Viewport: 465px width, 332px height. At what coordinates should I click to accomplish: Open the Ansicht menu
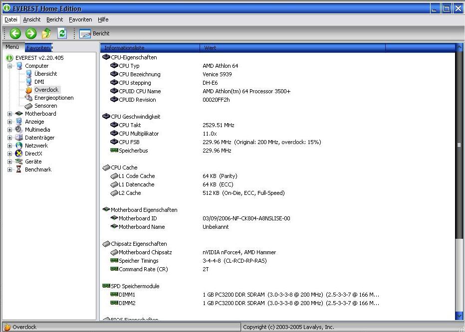pyautogui.click(x=32, y=19)
